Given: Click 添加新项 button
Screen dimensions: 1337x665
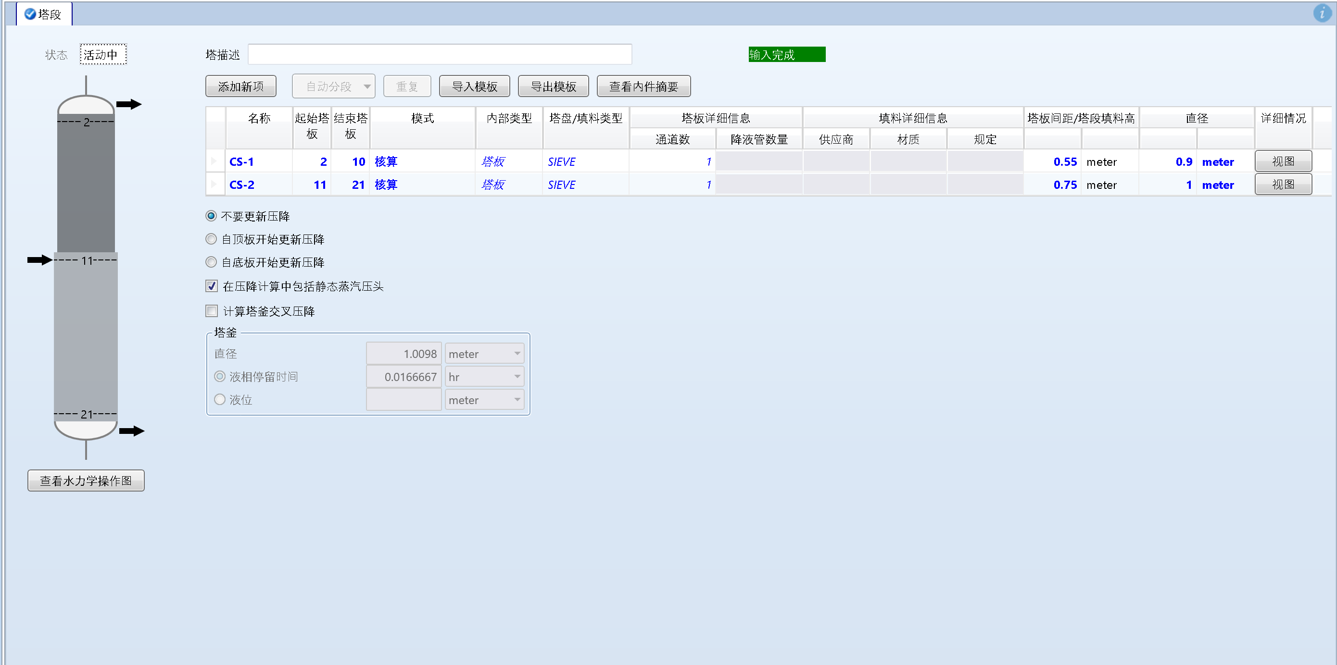Looking at the screenshot, I should [x=240, y=86].
